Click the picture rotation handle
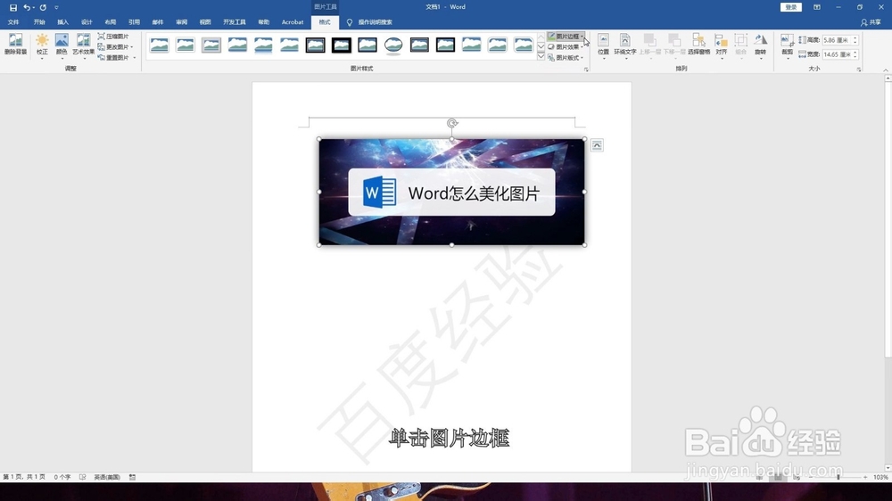Image resolution: width=892 pixels, height=501 pixels. (452, 123)
